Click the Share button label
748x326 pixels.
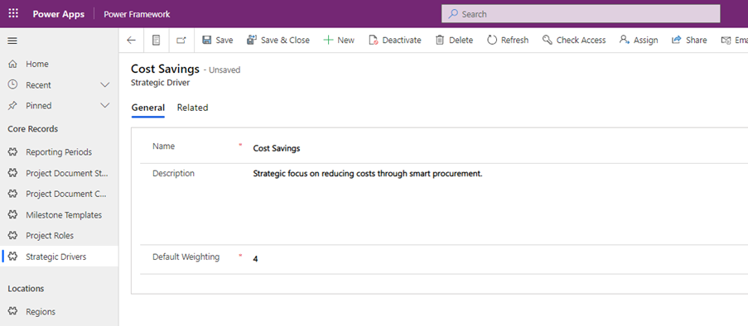coord(697,41)
